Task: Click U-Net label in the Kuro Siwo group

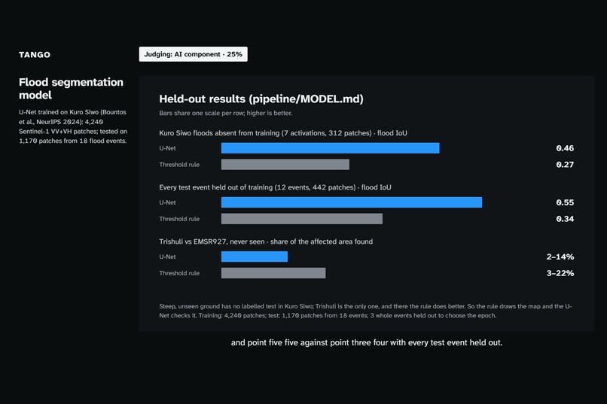Action: click(167, 148)
